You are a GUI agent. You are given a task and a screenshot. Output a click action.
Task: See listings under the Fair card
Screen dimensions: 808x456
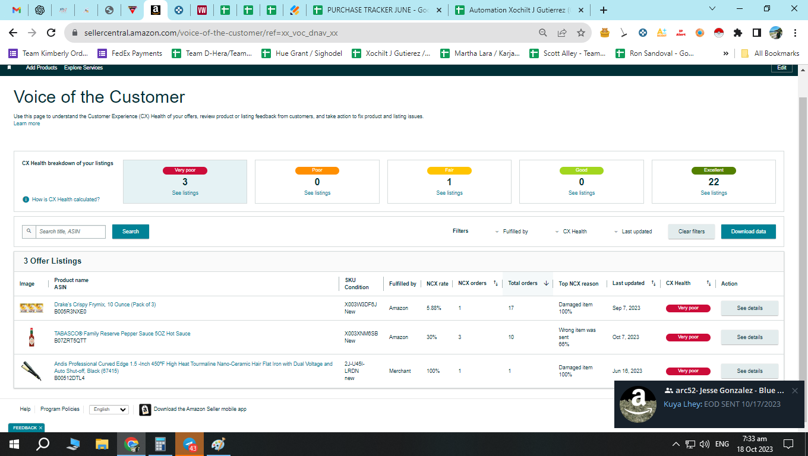(x=449, y=193)
